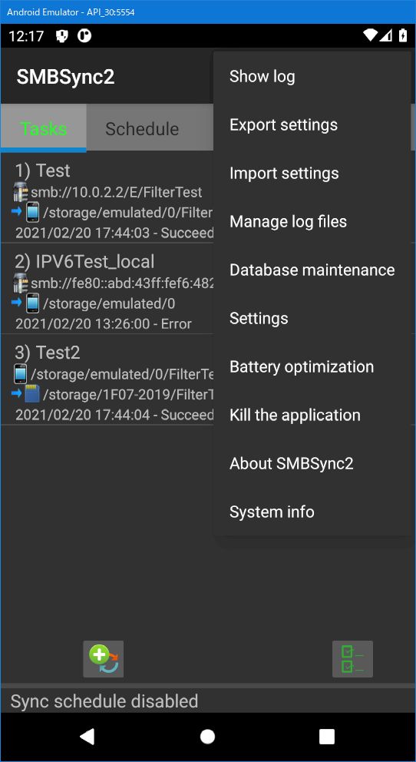Screen dimensions: 416x762
Task: Click phone icon in Test2 source row
Action: click(21, 374)
